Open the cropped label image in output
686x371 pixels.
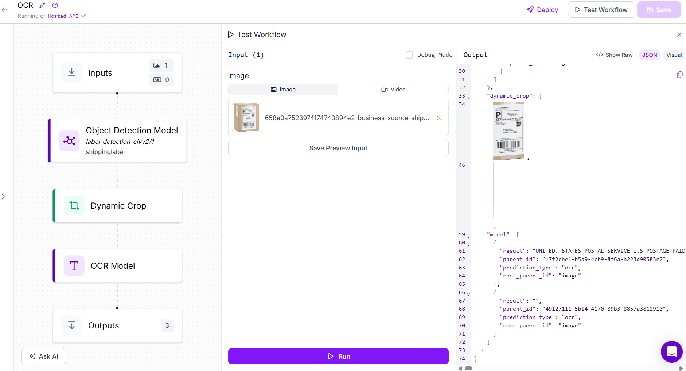(508, 131)
